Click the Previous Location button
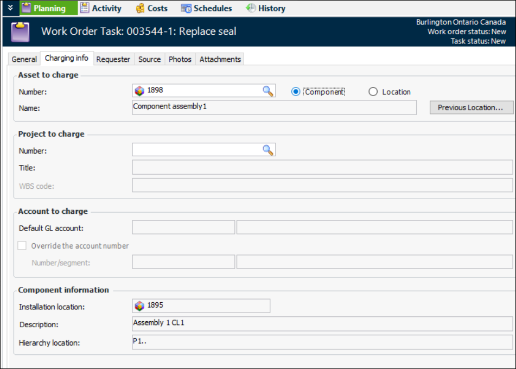 (471, 107)
